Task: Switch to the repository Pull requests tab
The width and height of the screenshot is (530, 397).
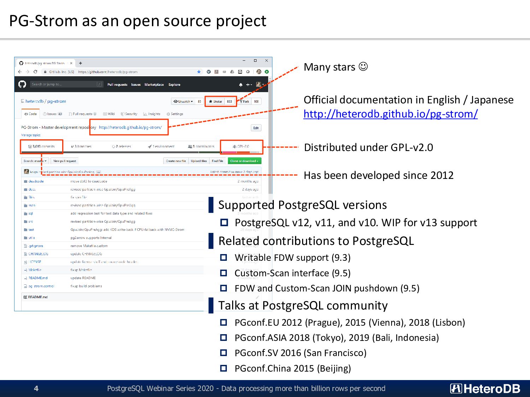Action: (x=83, y=114)
